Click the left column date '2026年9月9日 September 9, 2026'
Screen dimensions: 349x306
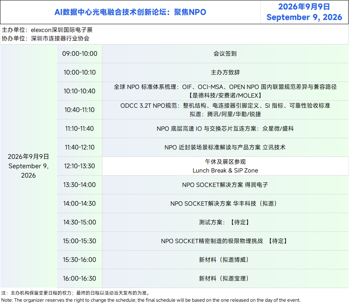click(29, 166)
